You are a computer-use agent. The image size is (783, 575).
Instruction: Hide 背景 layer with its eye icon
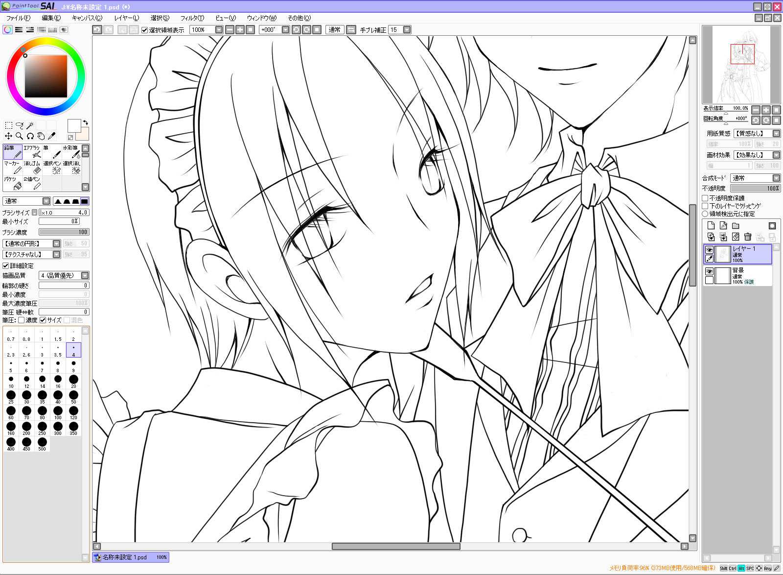click(x=709, y=271)
